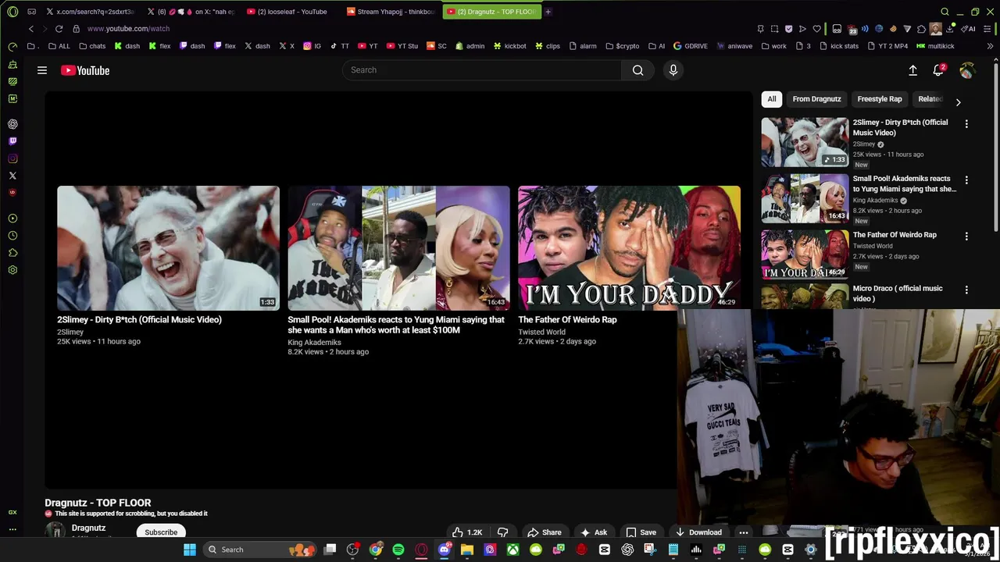This screenshot has width=1000, height=562.
Task: Reload the page in browser toolbar
Action: 59,29
